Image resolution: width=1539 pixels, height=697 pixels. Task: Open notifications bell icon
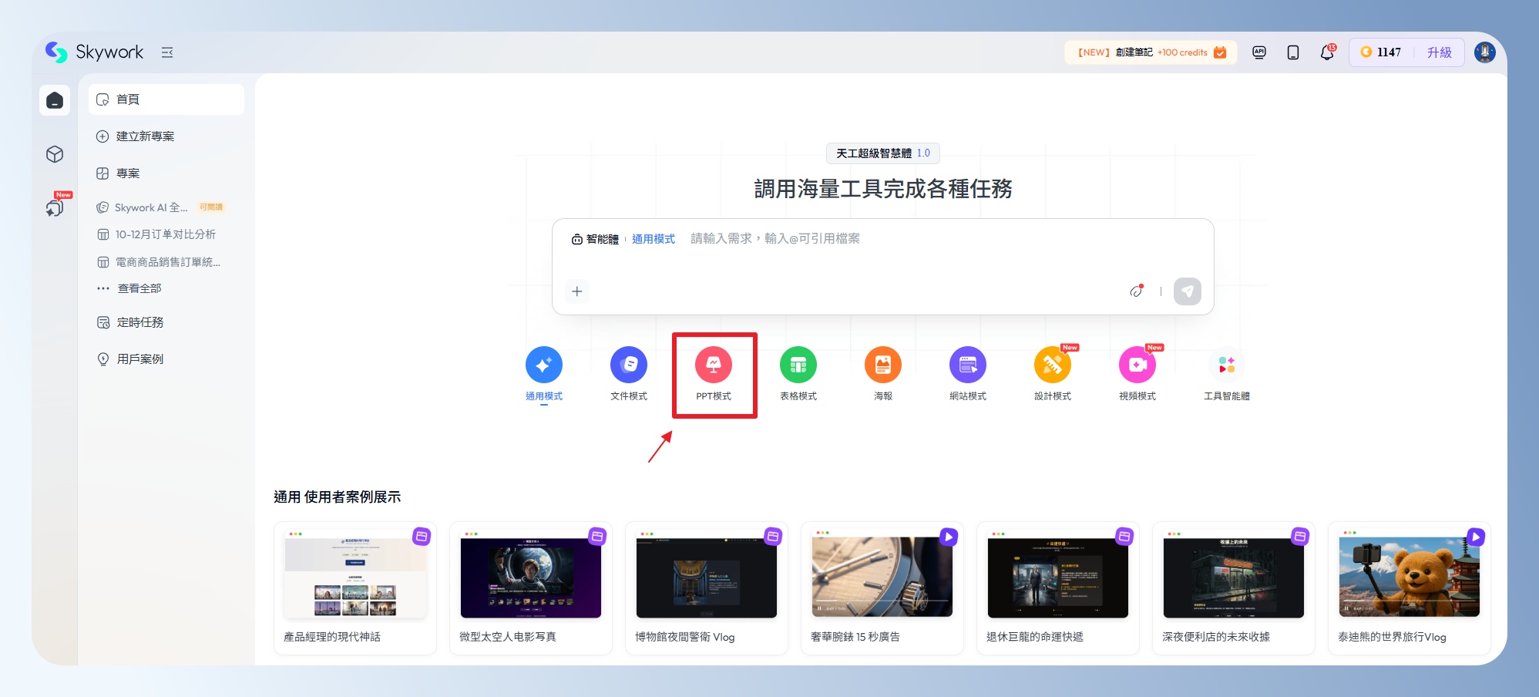point(1327,52)
